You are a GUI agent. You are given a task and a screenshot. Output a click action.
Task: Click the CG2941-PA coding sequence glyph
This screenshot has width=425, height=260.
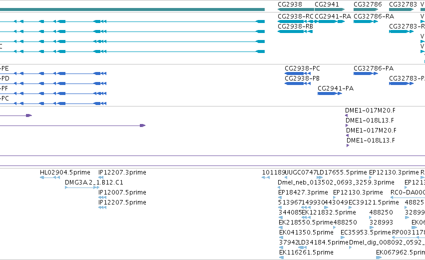coord(330,93)
